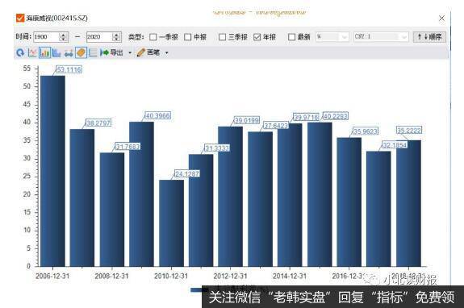The width and height of the screenshot is (464, 308).
Task: Close the chart window with the X
Action: (441, 18)
